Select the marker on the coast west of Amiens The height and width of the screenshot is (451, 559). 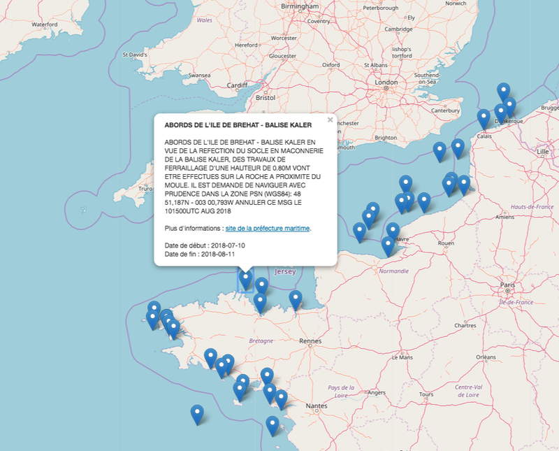click(x=463, y=185)
